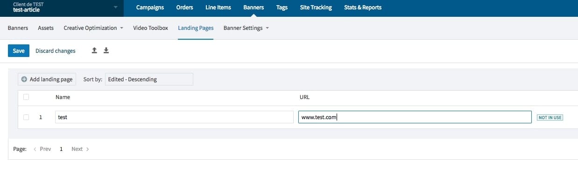This screenshot has width=578, height=178.
Task: Switch to the Banners sub-tab
Action: tap(18, 28)
